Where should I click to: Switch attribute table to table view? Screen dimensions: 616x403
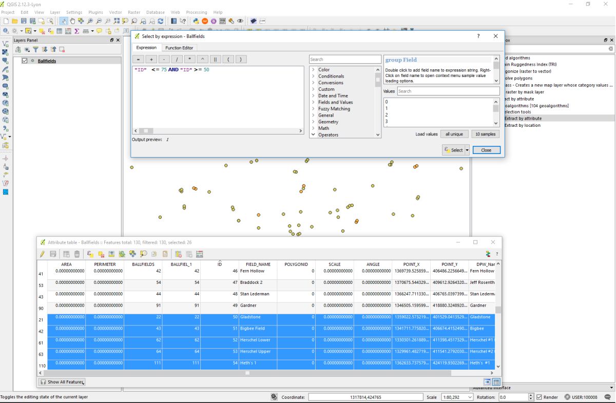coord(496,382)
